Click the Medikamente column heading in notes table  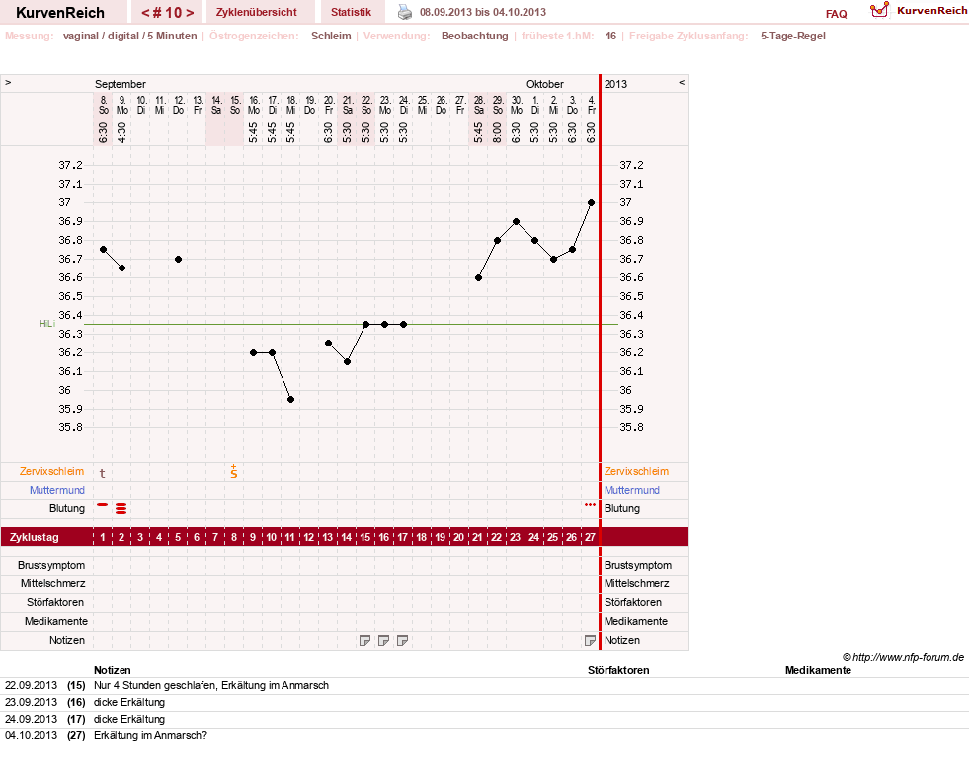pyautogui.click(x=818, y=670)
